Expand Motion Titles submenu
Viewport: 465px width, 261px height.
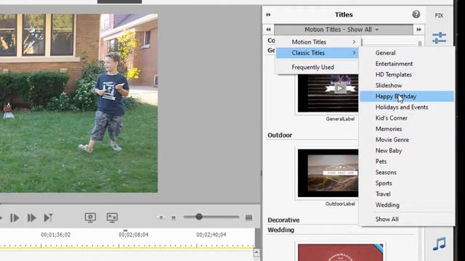click(x=318, y=42)
